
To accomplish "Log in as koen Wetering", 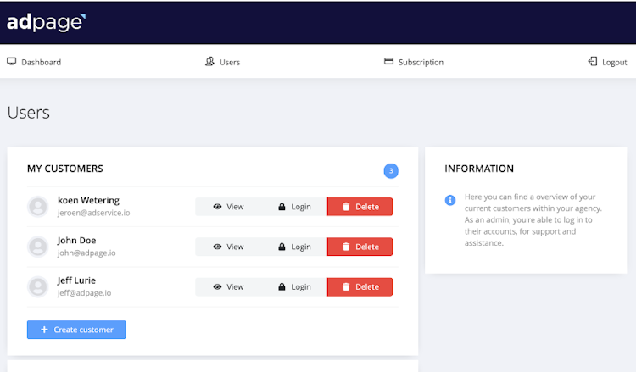I will tap(294, 207).
